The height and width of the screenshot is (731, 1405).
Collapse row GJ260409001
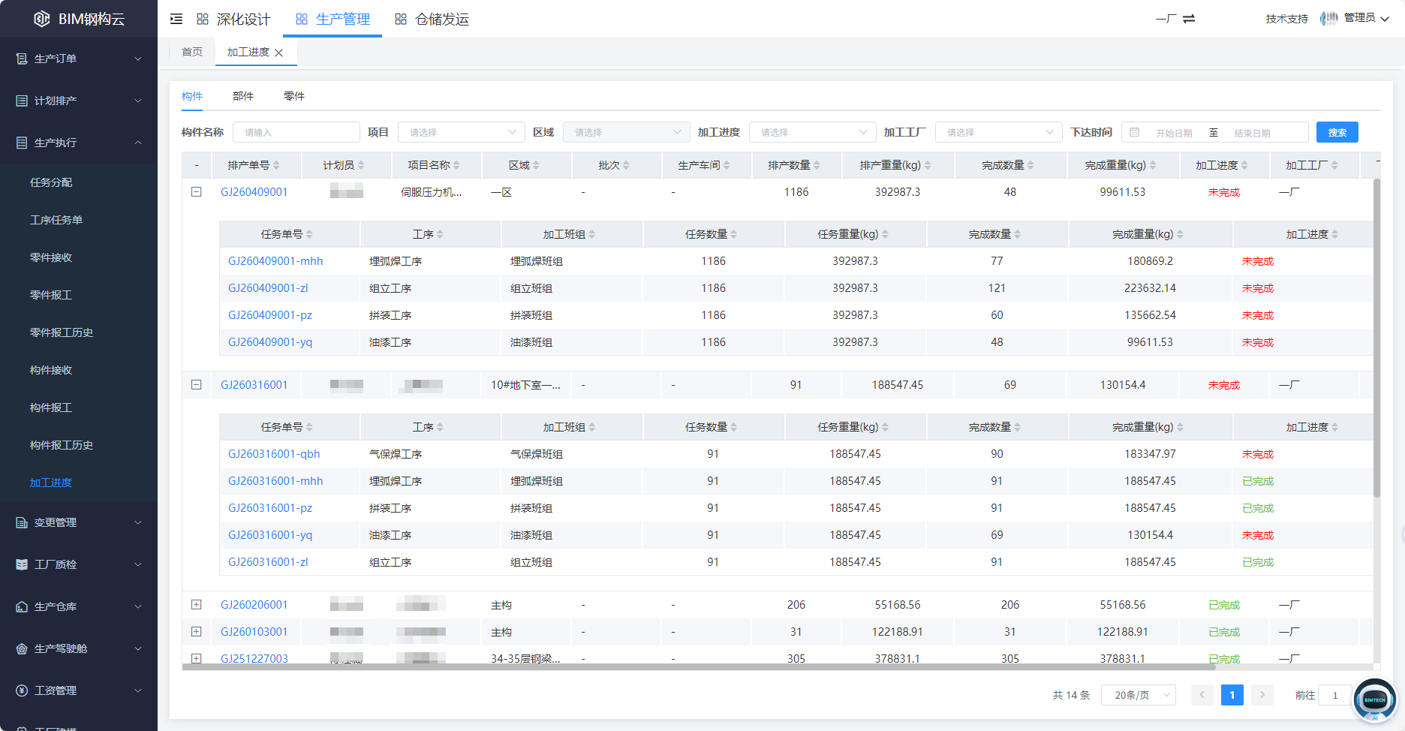pyautogui.click(x=196, y=192)
